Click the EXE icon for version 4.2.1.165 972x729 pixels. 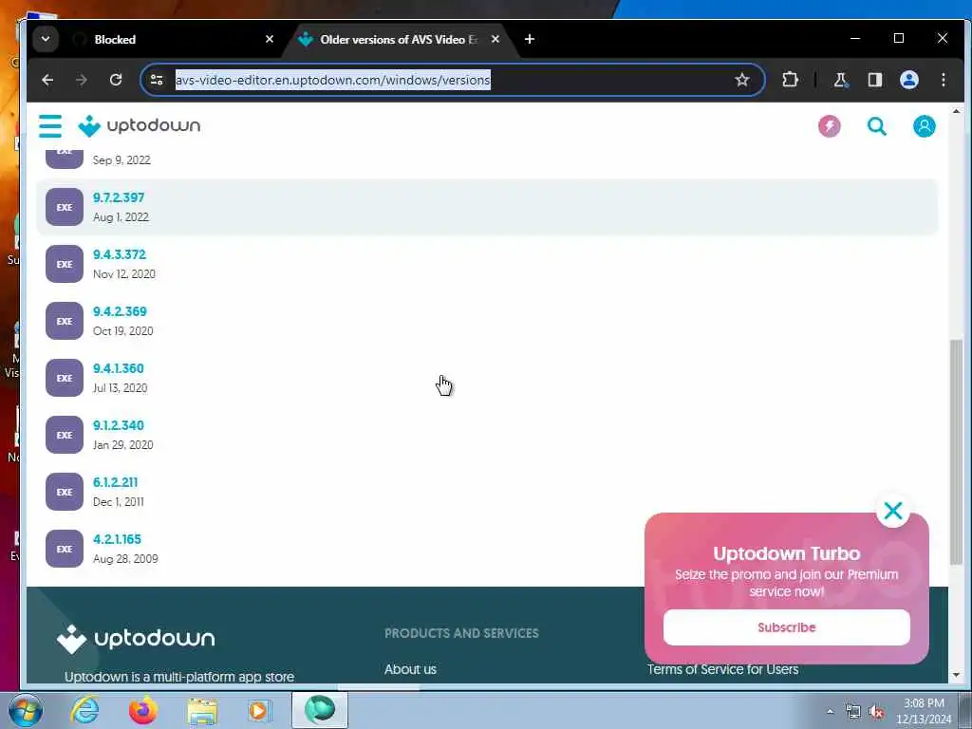click(65, 550)
